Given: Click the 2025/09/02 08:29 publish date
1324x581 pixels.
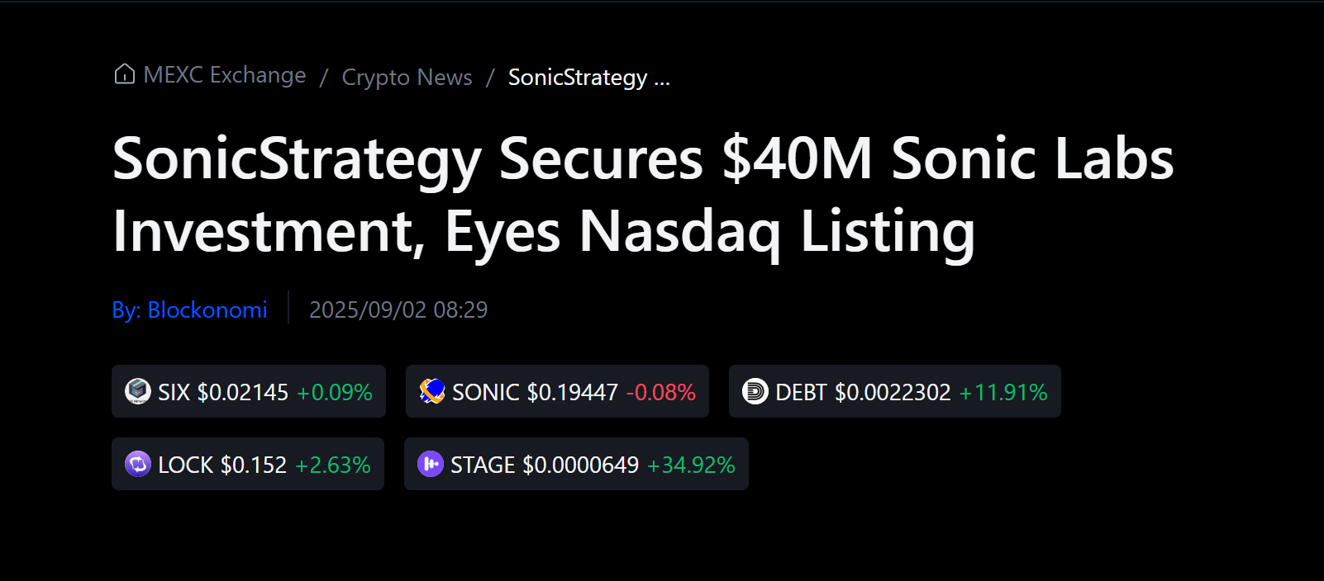Looking at the screenshot, I should coord(398,309).
